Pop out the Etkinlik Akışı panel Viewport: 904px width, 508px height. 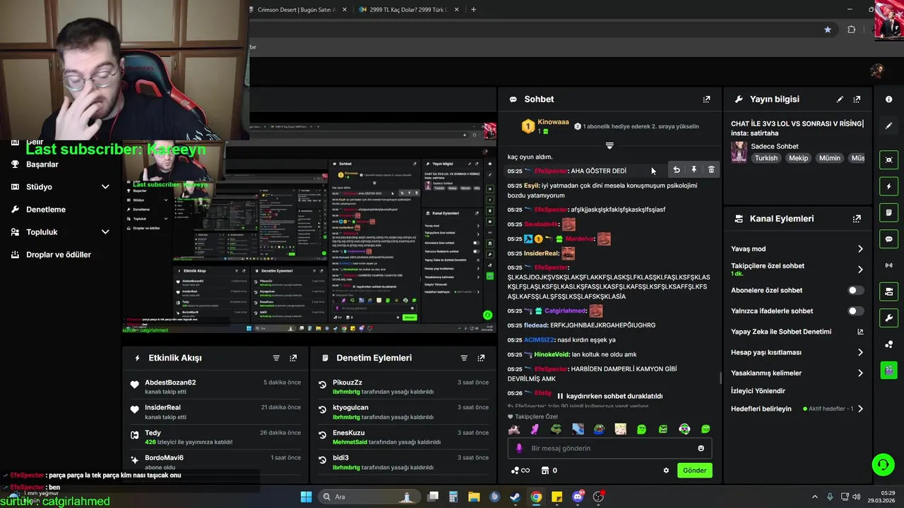point(293,358)
